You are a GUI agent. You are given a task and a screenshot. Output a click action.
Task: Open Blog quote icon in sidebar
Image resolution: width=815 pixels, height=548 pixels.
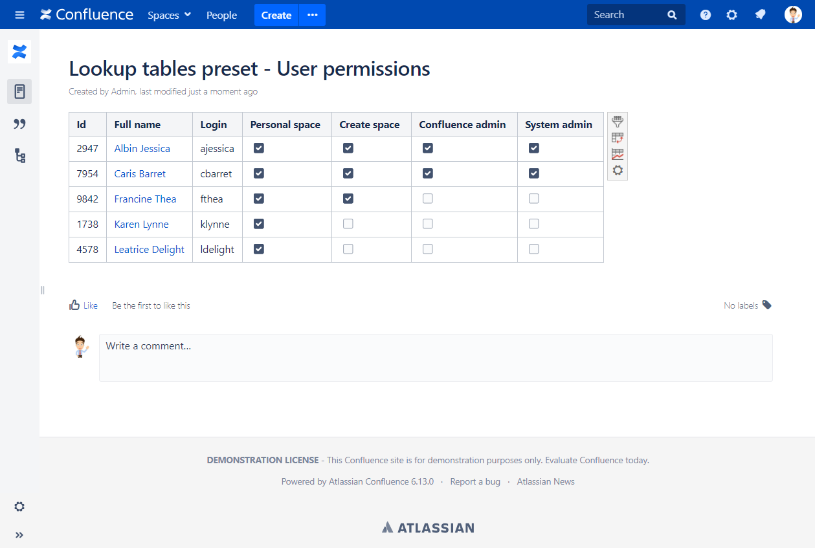coord(19,124)
